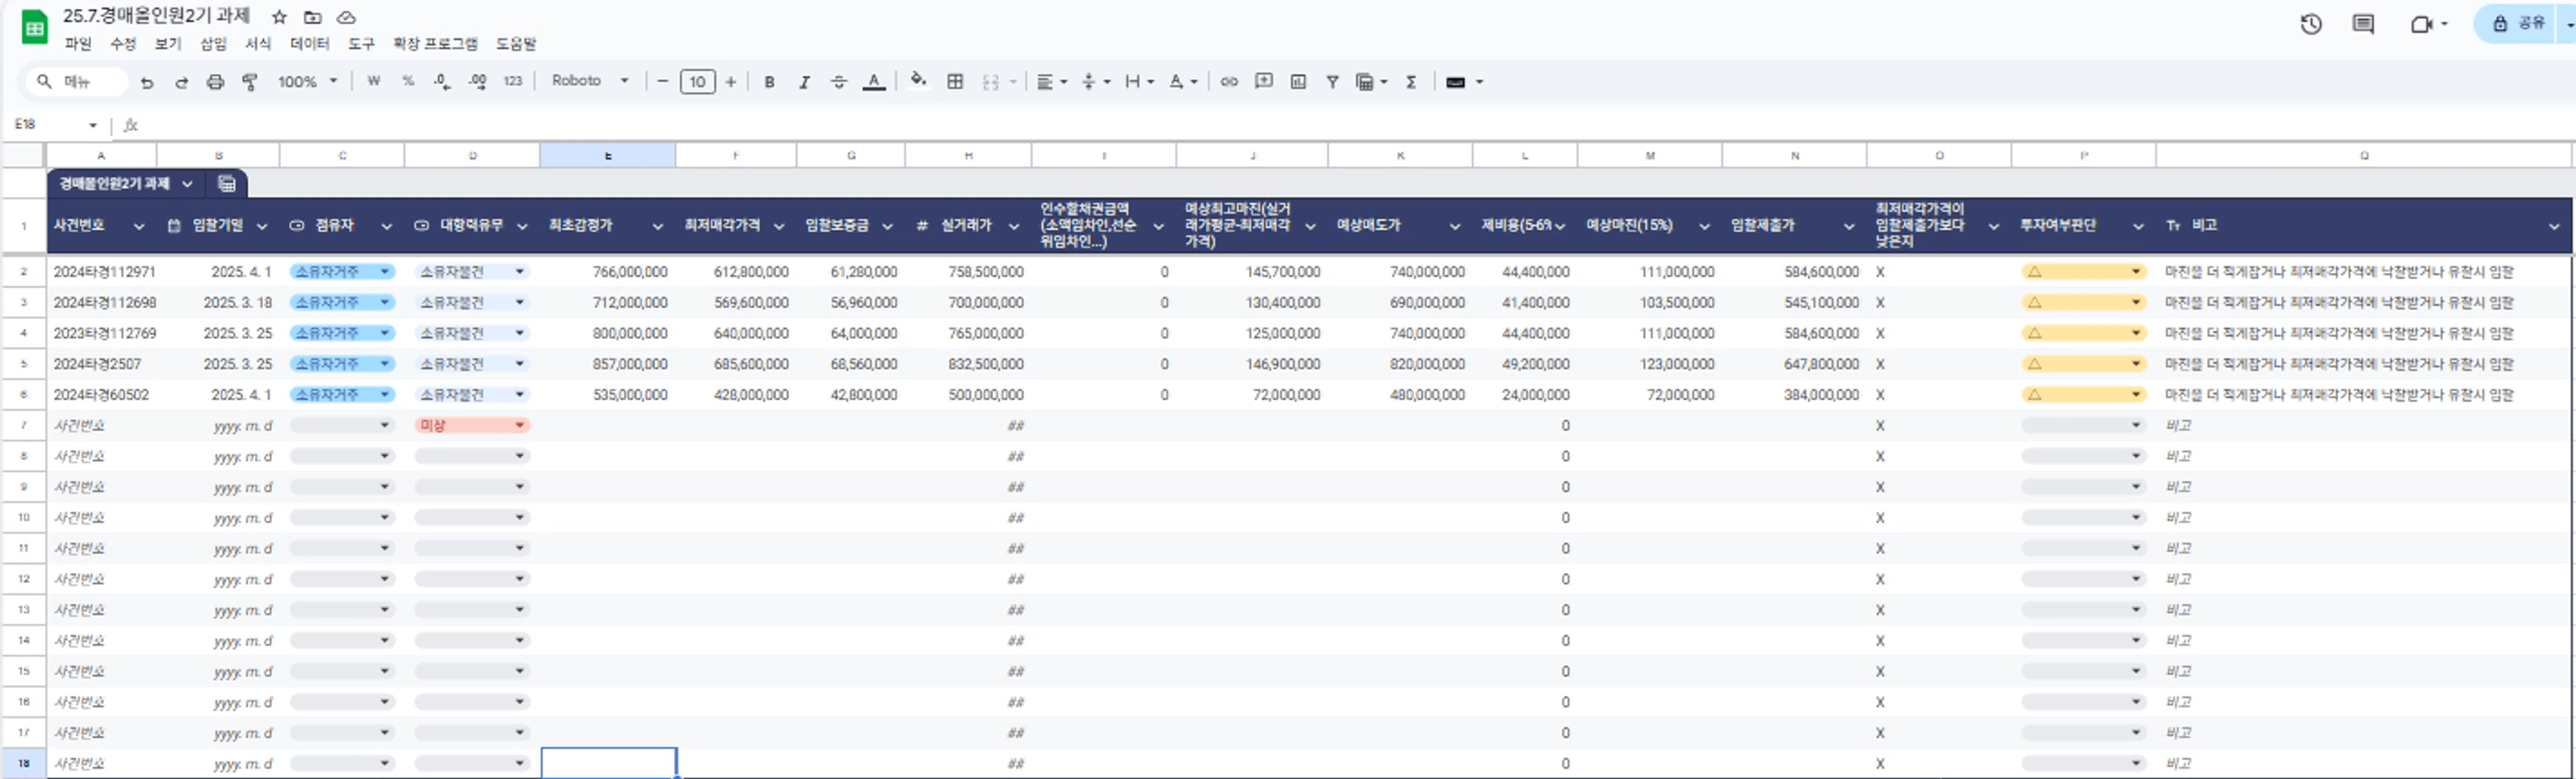Decrease the font size
2576x779 pixels.
[x=662, y=82]
